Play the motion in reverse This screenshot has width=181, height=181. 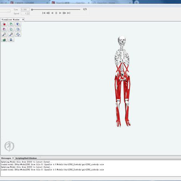tap(52, 13)
